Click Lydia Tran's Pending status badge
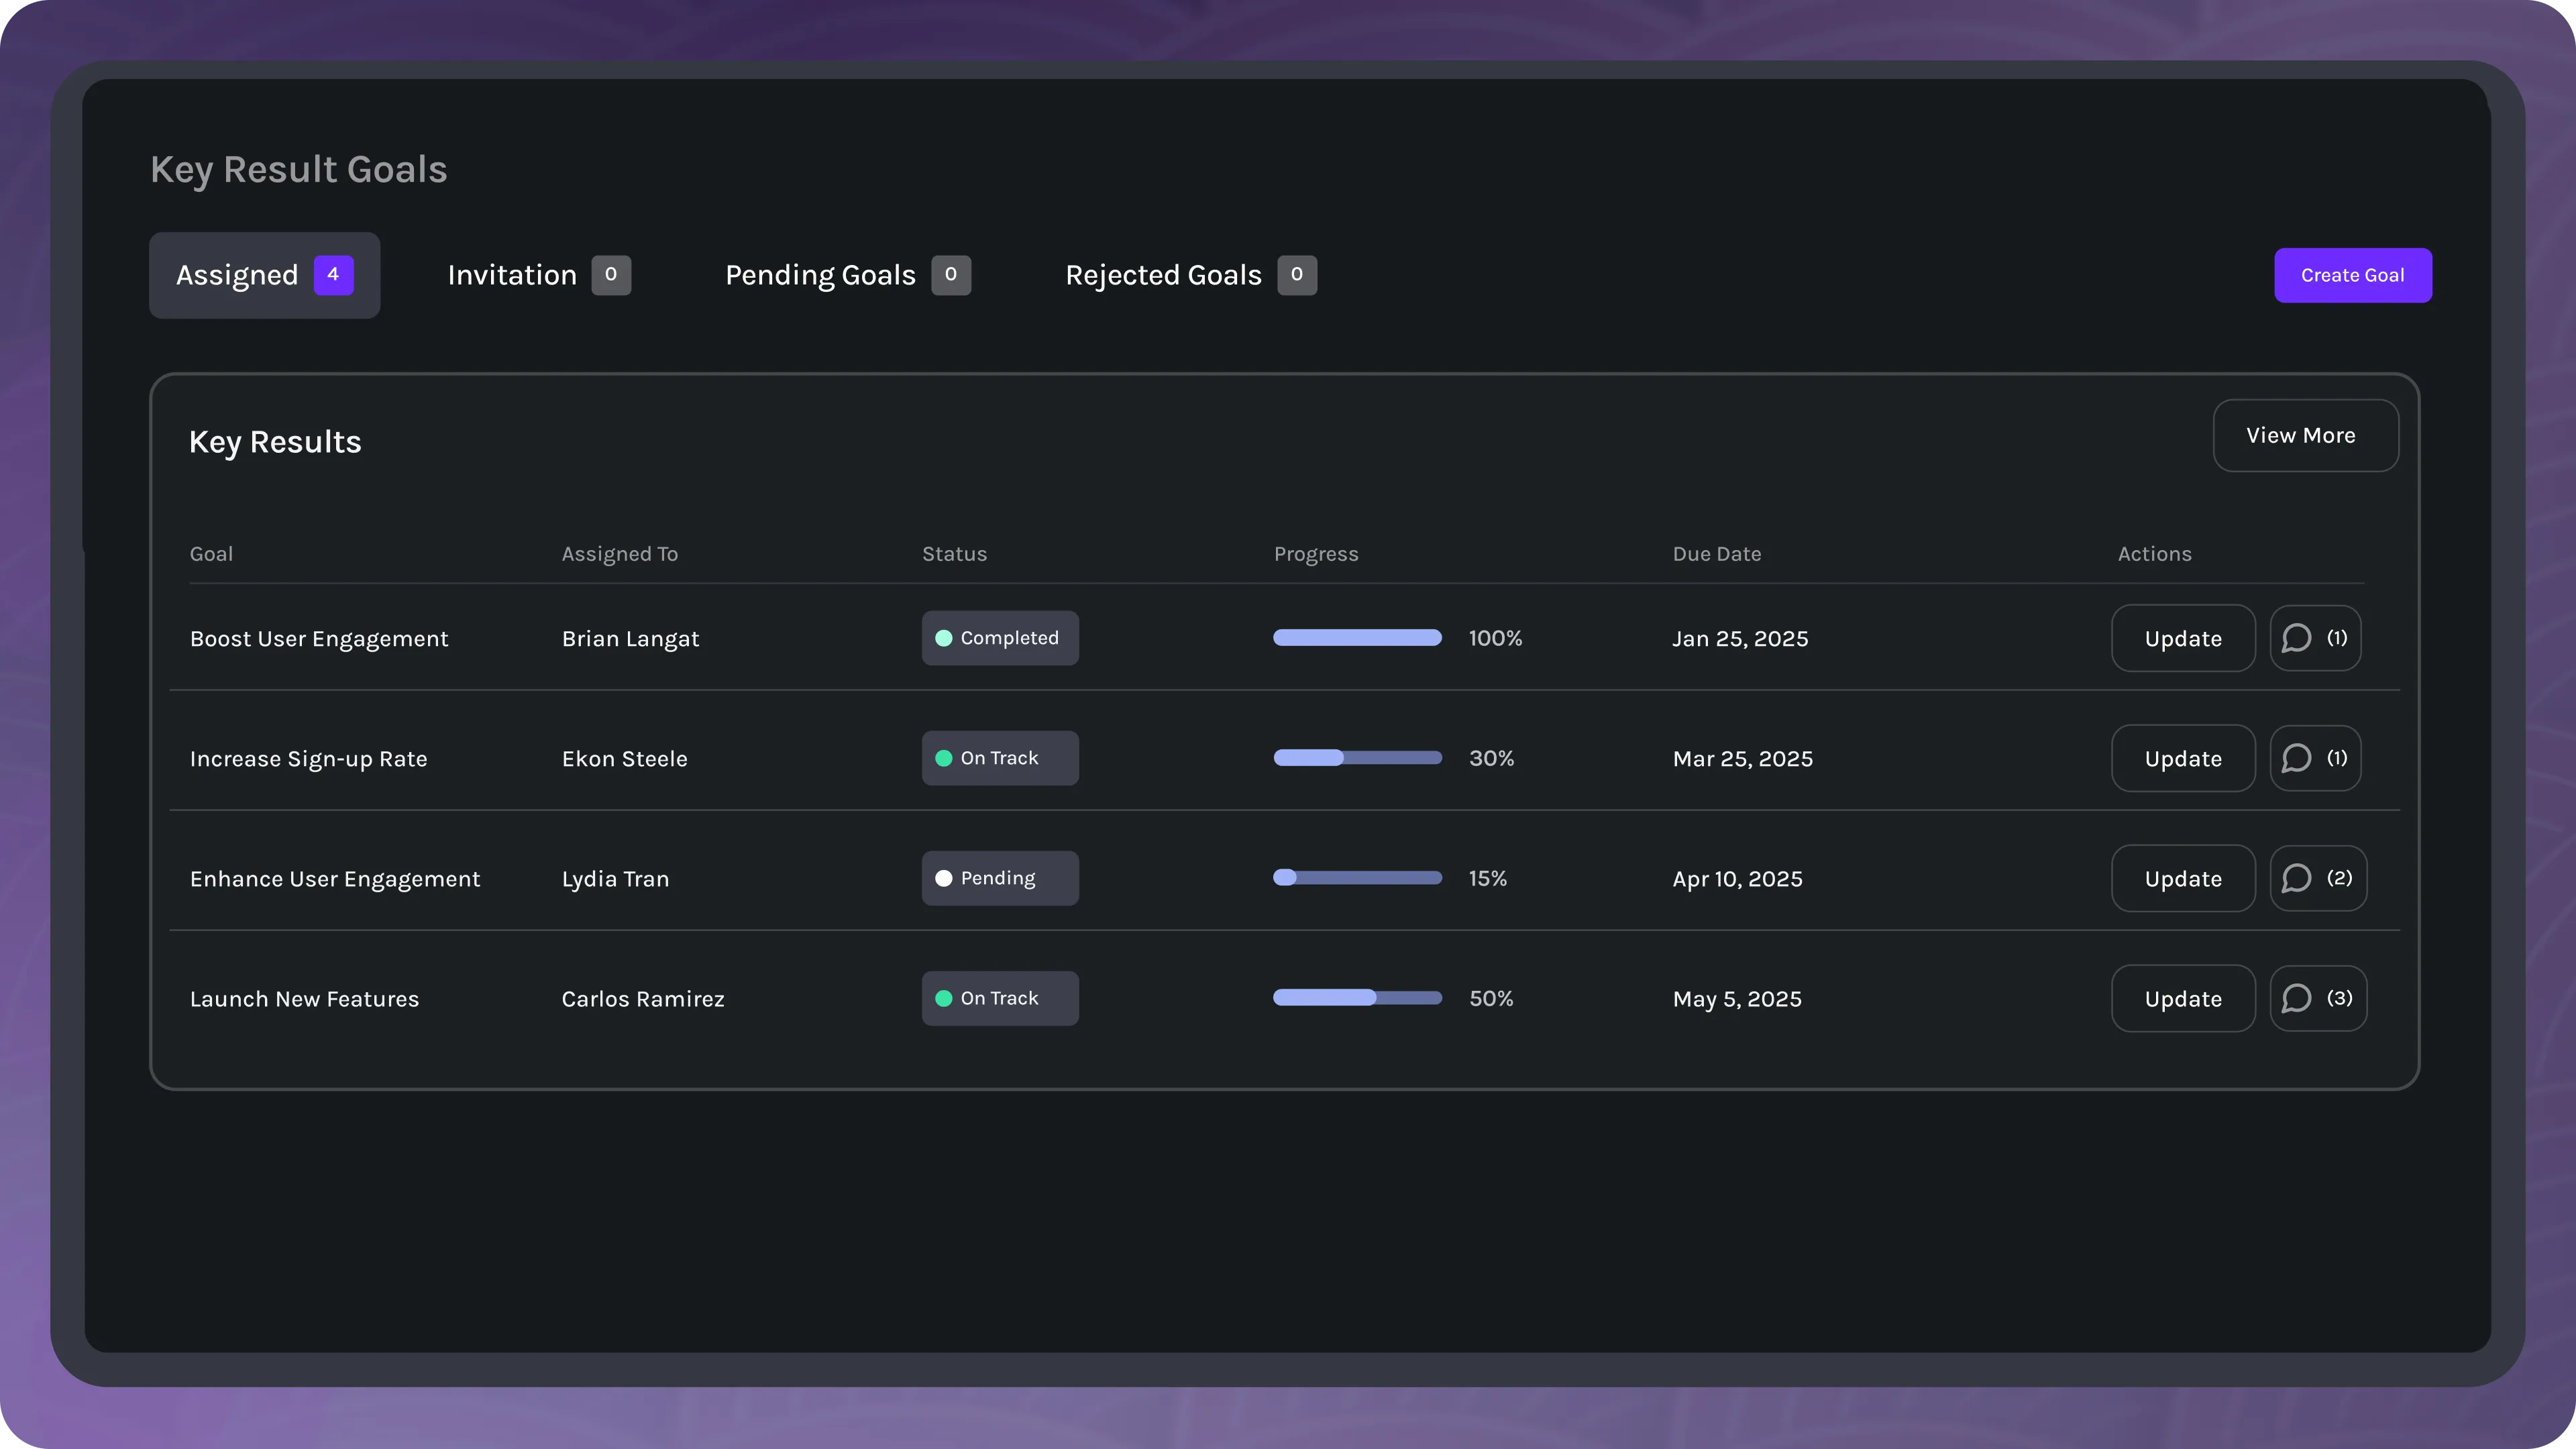The image size is (2576, 1449). pos(999,878)
